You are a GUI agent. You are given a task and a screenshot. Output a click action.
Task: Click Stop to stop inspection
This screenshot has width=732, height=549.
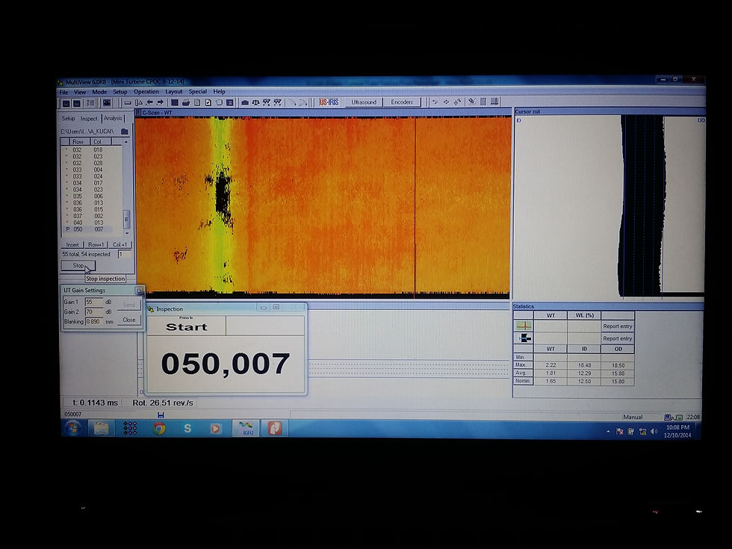78,266
